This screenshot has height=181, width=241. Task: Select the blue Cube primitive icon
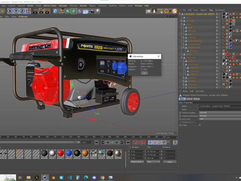pyautogui.click(x=55, y=11)
